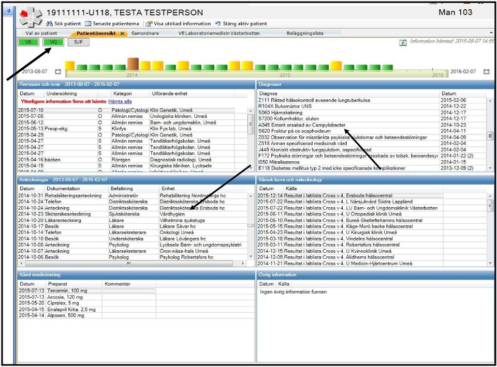Select the Sköterskeanteckning Vårdhygien row
Image resolution: width=497 pixels, height=367 pixels.
132,214
